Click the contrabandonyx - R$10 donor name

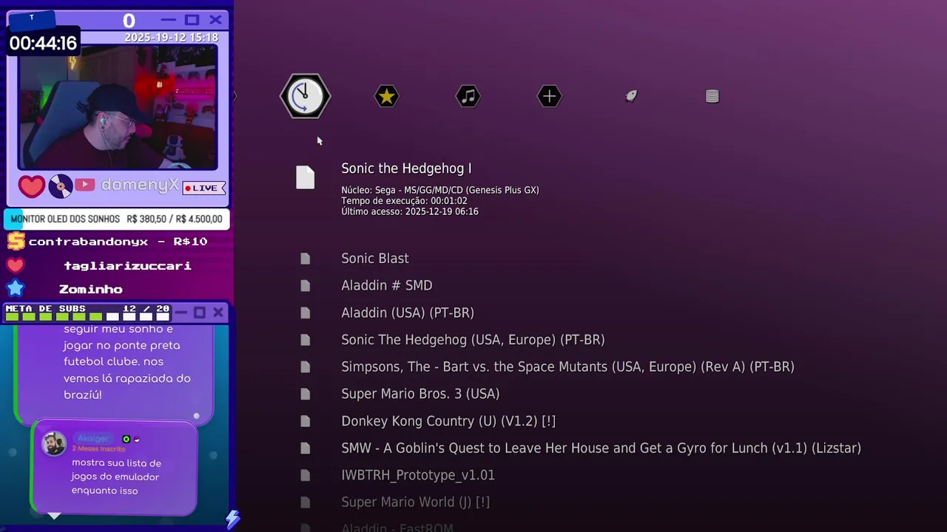tap(118, 242)
